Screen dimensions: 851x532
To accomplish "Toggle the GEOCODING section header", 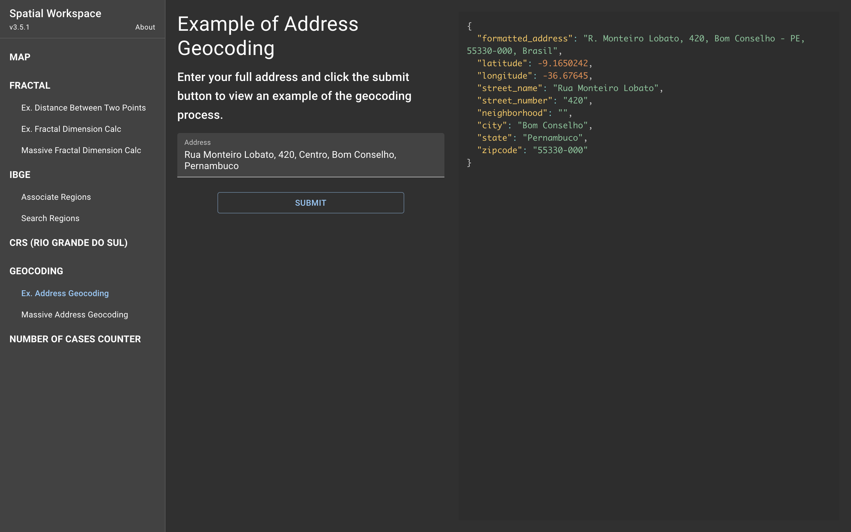I will pos(36,271).
